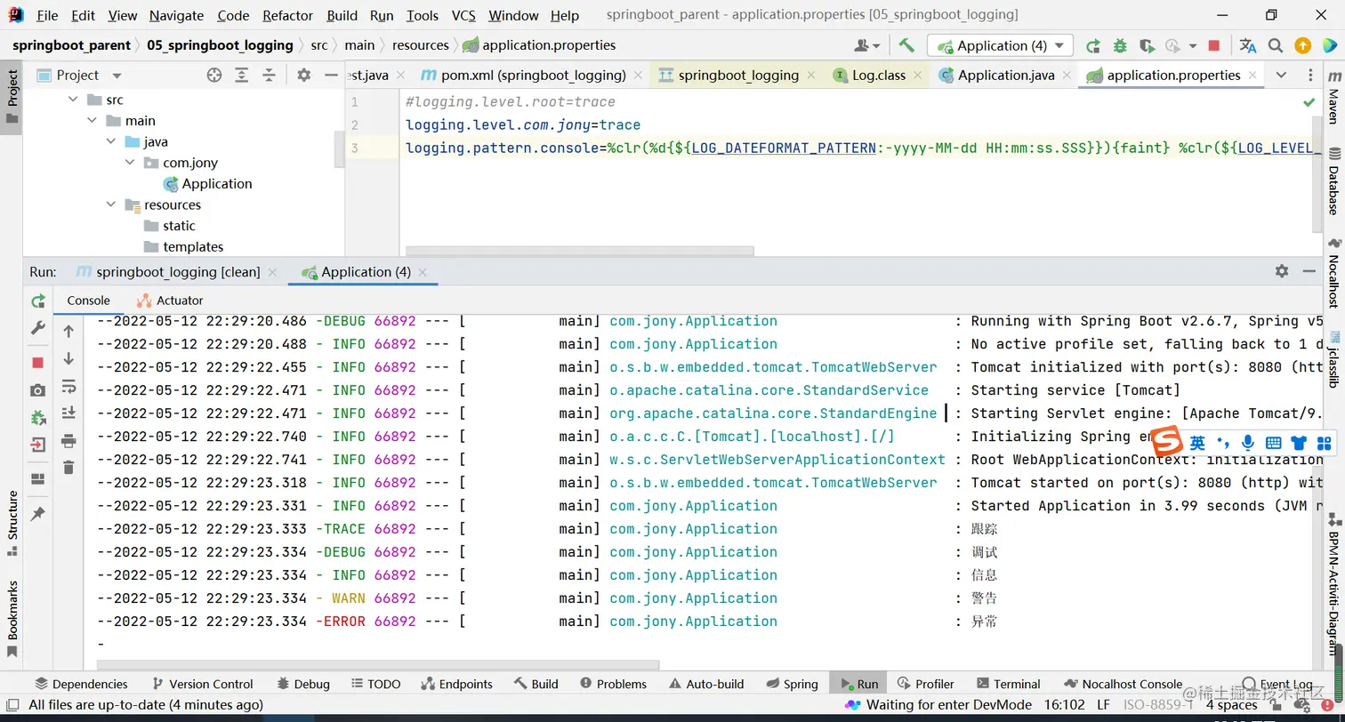Open the Navigate menu
The image size is (1345, 722).
[176, 15]
